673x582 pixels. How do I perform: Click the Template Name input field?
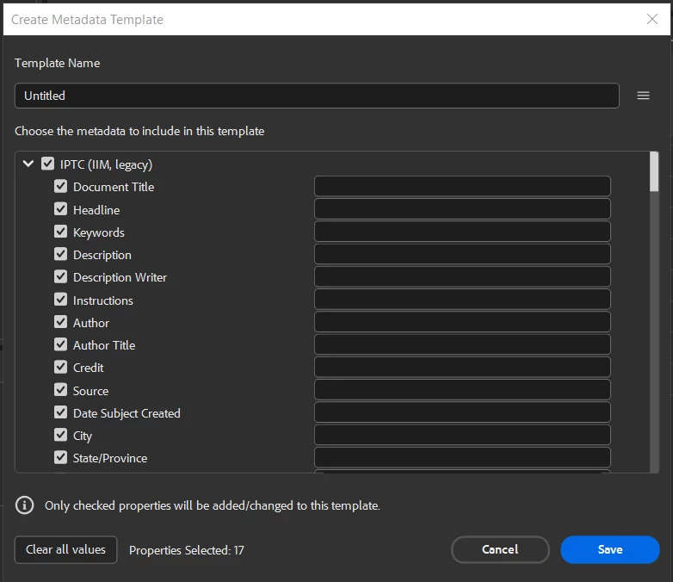click(317, 96)
